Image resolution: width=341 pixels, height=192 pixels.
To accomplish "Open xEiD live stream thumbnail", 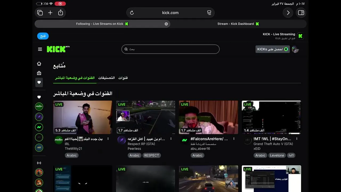I will pyautogui.click(x=271, y=117).
